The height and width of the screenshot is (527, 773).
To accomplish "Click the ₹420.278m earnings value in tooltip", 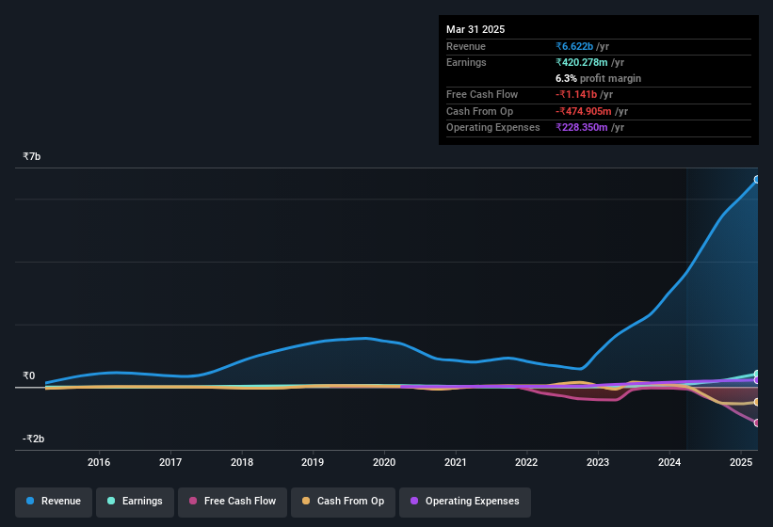I will coord(582,62).
